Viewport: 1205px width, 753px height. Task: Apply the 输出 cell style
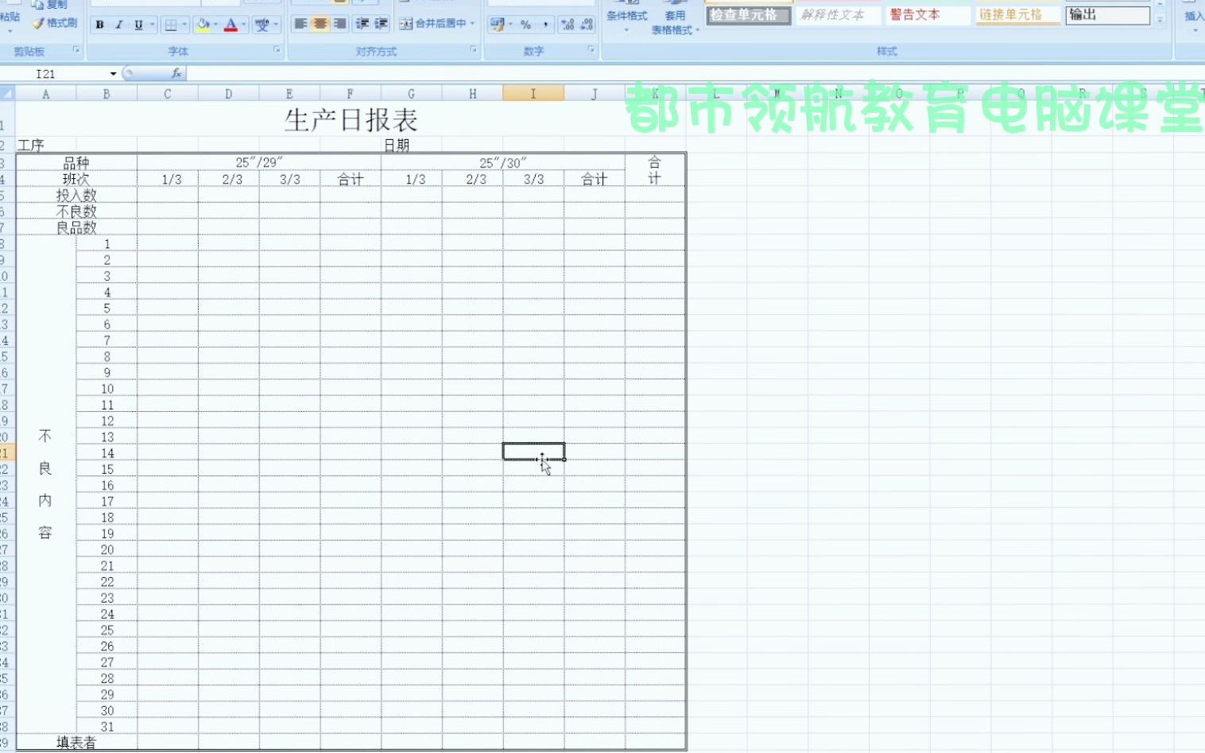click(x=1107, y=15)
